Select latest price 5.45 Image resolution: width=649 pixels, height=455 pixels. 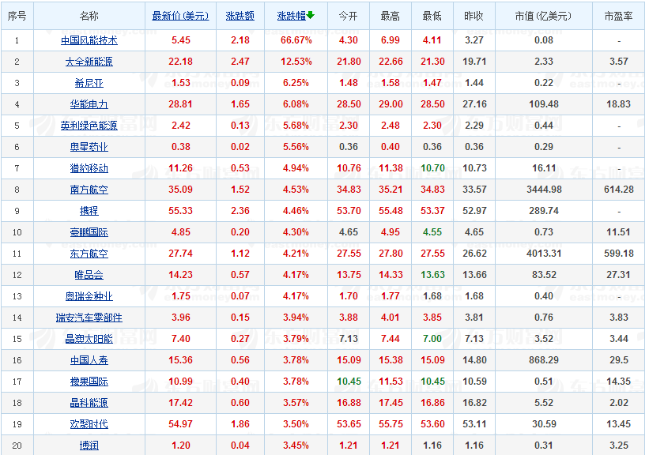point(181,40)
